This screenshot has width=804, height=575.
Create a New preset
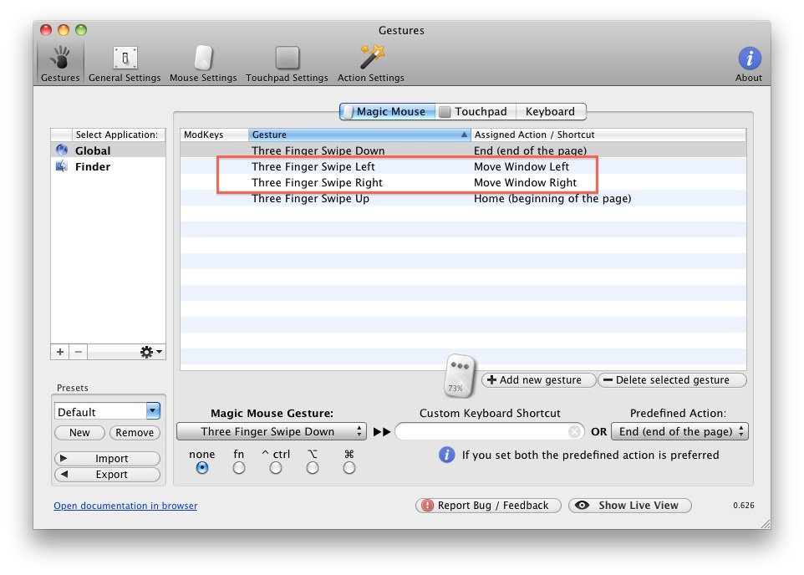click(x=79, y=432)
